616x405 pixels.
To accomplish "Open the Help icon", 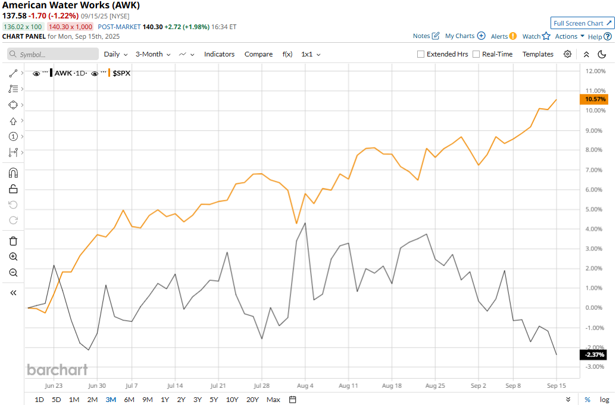I will click(x=607, y=36).
